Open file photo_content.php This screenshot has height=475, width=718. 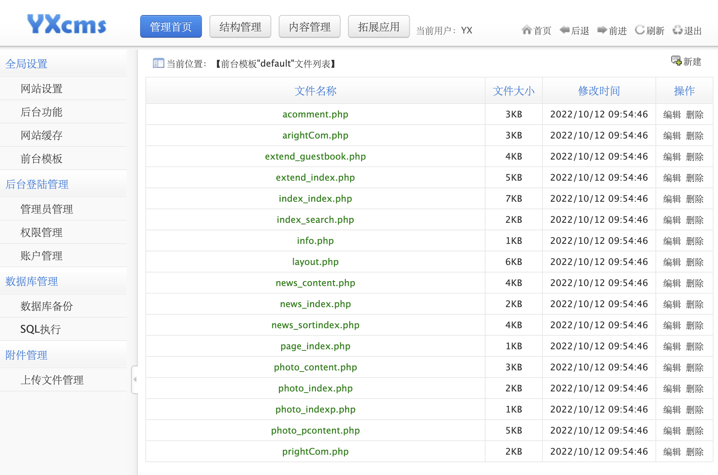315,367
